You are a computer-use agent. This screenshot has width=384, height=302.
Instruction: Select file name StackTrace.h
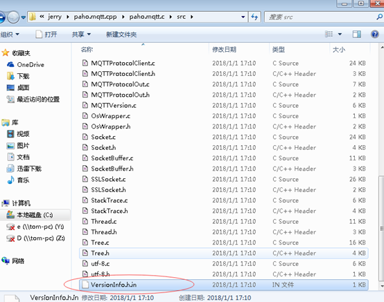(110, 211)
